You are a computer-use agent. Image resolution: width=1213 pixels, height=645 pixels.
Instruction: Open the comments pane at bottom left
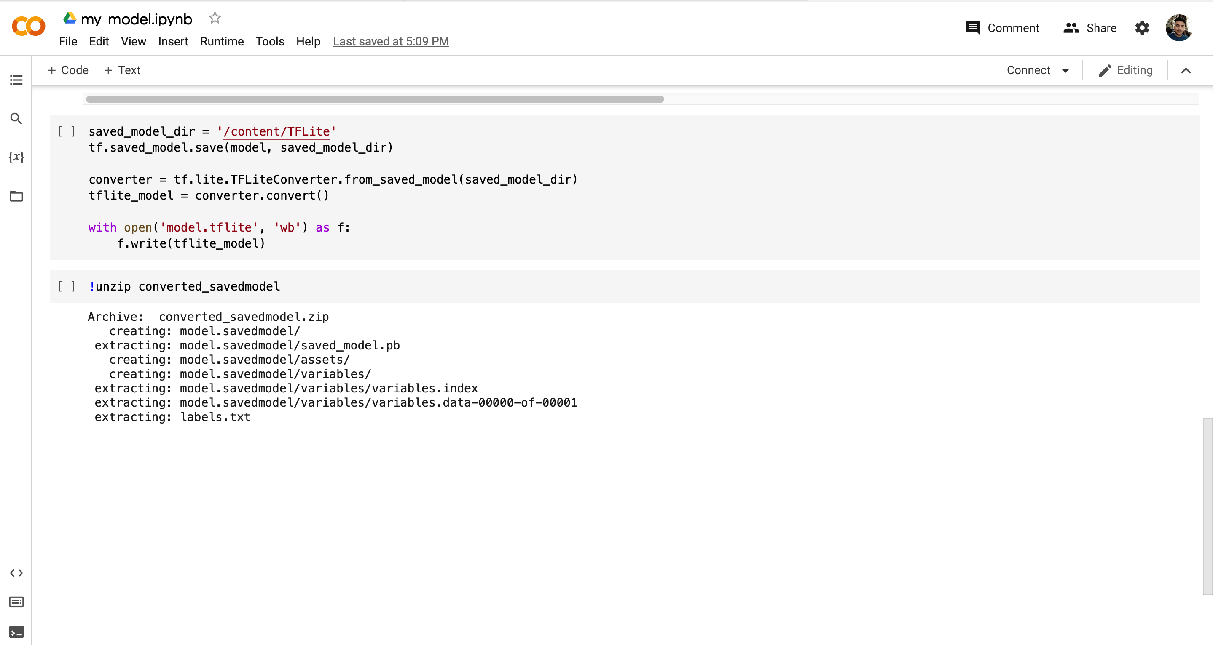tap(16, 602)
